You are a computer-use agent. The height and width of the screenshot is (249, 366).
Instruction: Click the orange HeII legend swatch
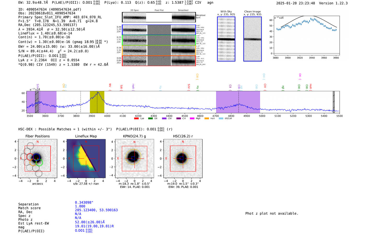[207, 118]
